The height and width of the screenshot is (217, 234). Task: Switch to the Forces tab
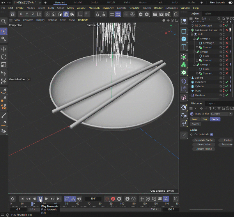click(195, 124)
